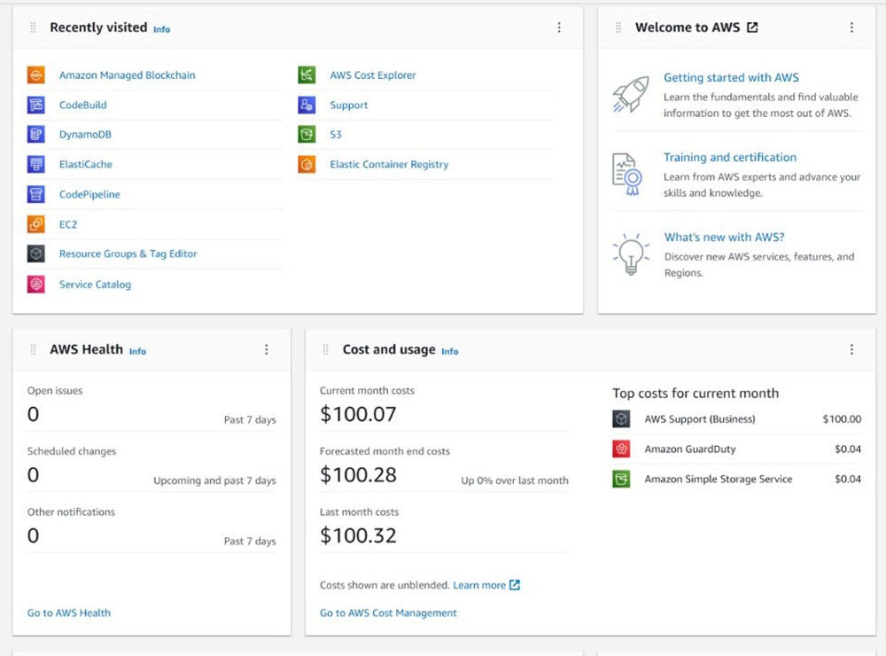The image size is (886, 656).
Task: Click the AWS Cost Explorer icon
Action: (x=307, y=74)
